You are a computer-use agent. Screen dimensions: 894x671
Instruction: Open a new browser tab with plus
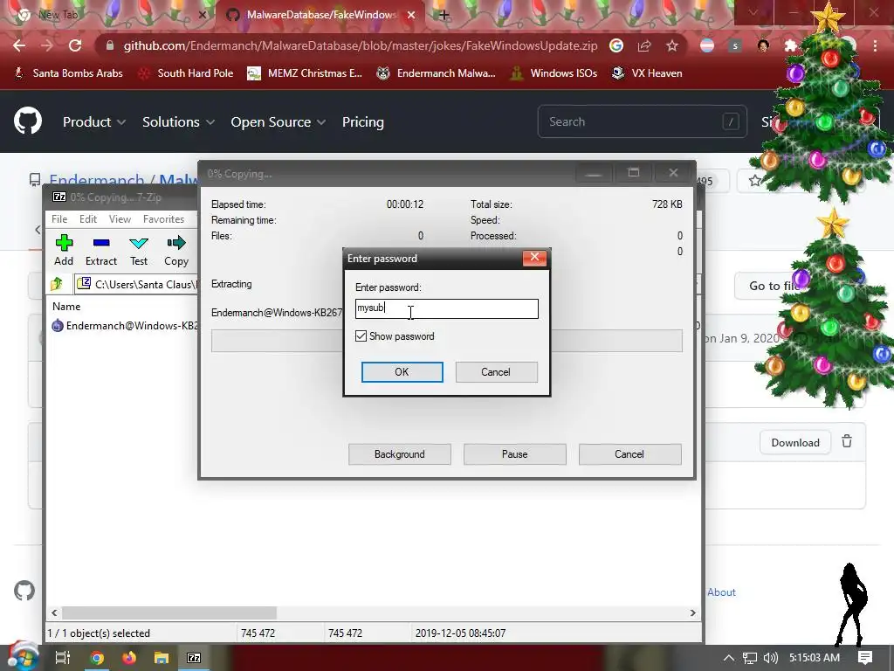coord(444,15)
